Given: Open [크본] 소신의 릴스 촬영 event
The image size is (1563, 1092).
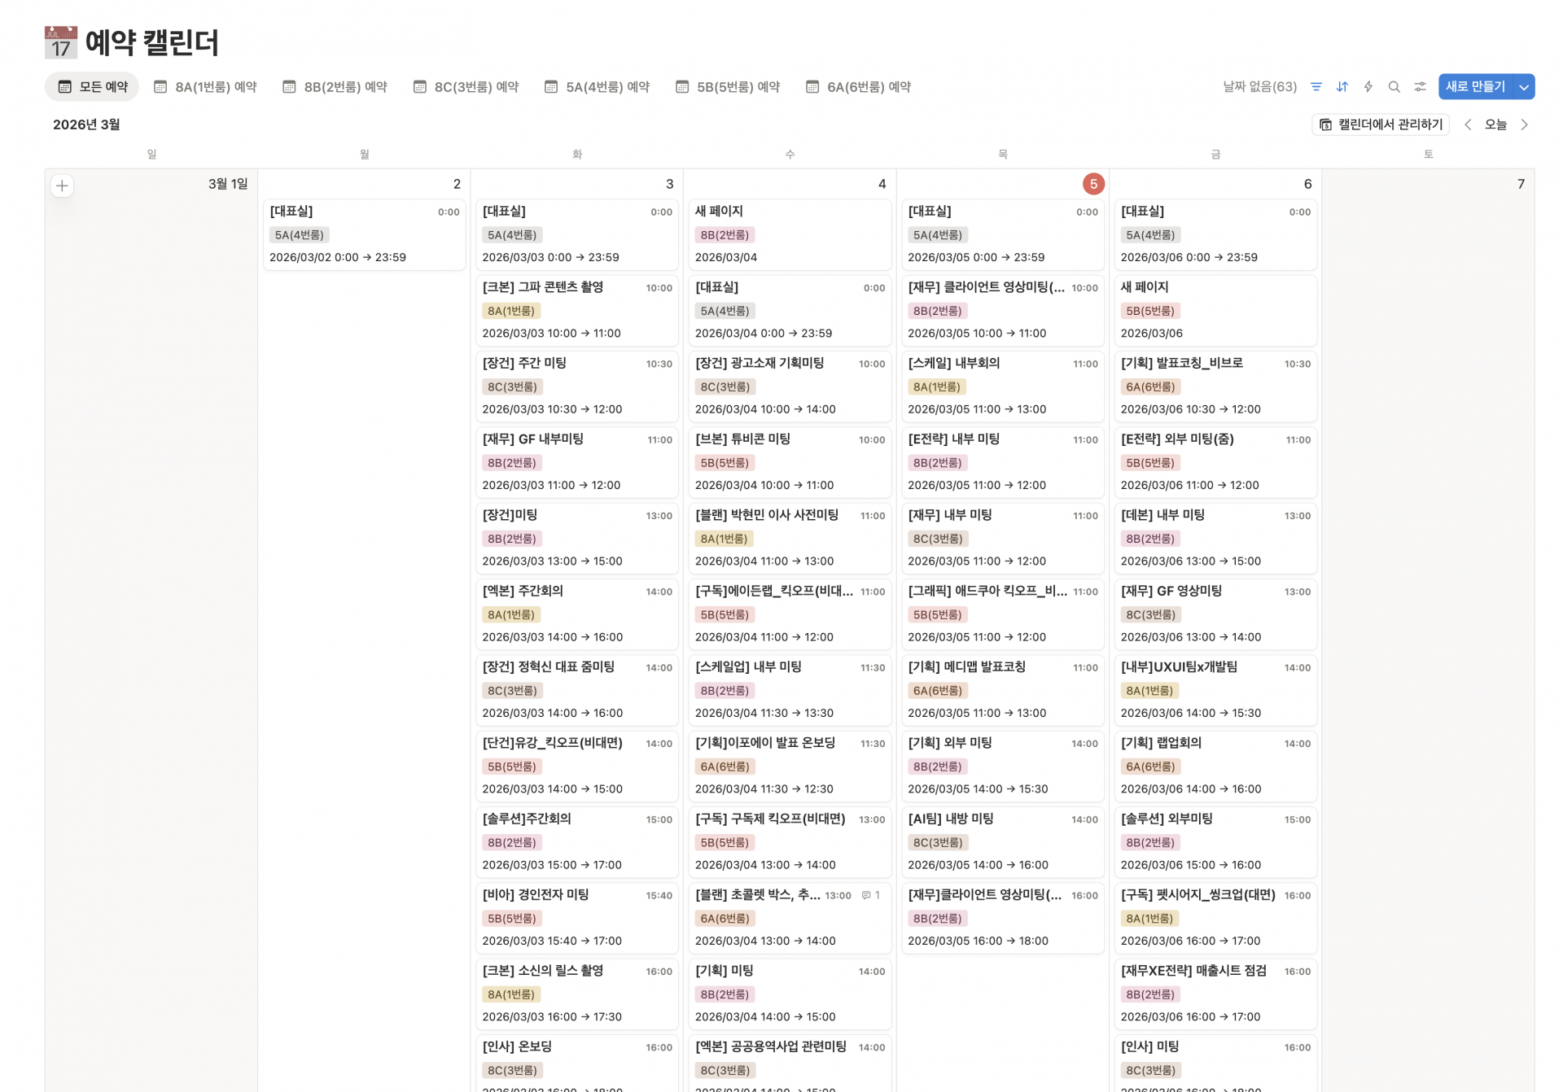Looking at the screenshot, I should coord(577,994).
